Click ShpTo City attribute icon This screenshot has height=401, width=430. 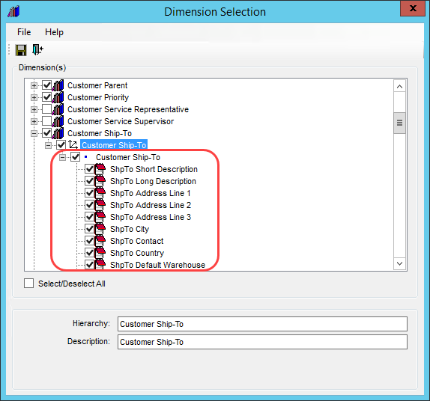(100, 229)
